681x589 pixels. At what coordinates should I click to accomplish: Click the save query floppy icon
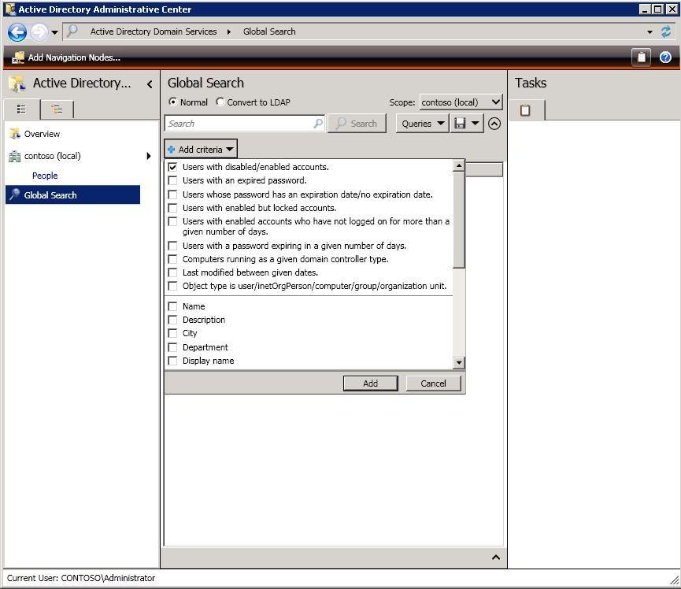[x=460, y=124]
